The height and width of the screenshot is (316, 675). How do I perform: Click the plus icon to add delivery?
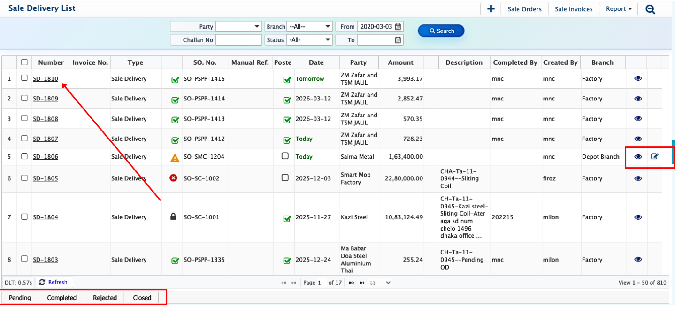pyautogui.click(x=491, y=9)
